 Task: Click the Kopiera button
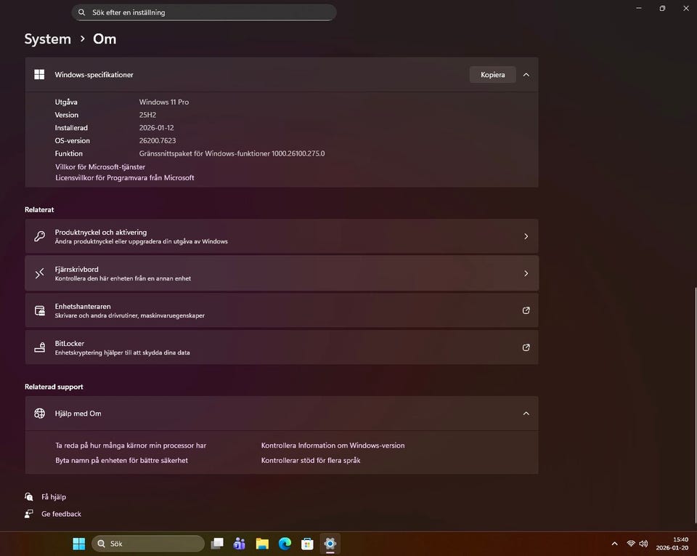tap(492, 75)
